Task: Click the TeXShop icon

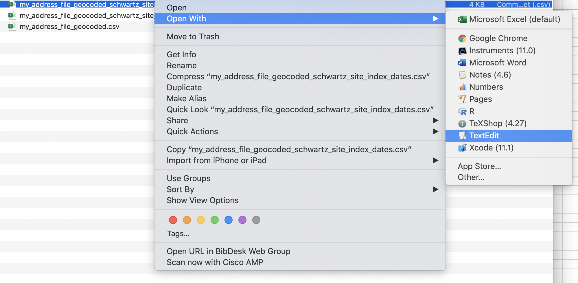Action: click(x=462, y=124)
